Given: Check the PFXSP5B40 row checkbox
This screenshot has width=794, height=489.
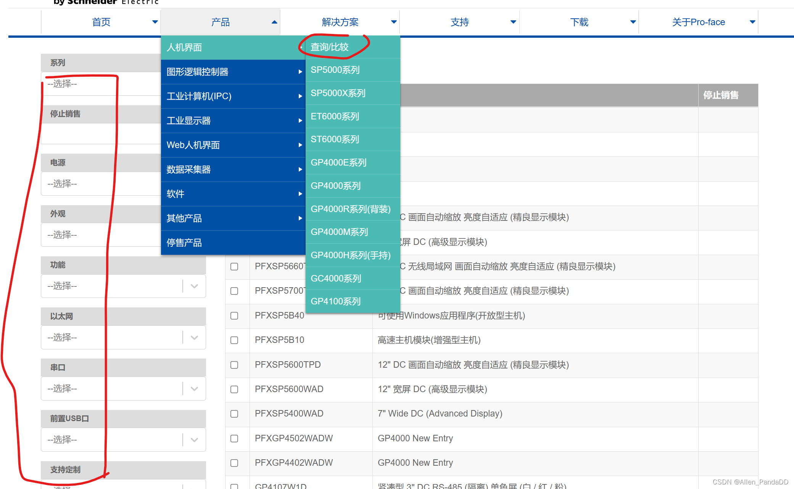Looking at the screenshot, I should tap(234, 315).
